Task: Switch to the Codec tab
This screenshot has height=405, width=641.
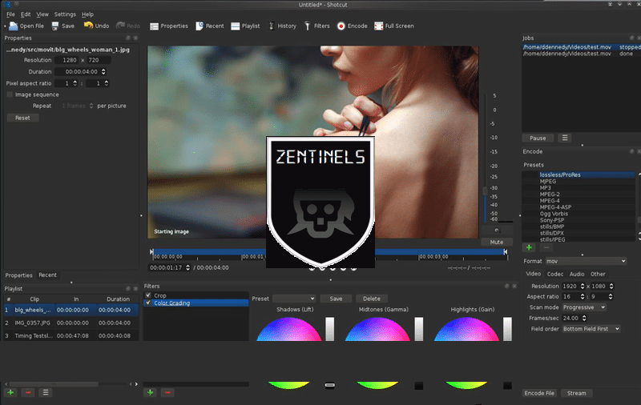Action: tap(555, 275)
